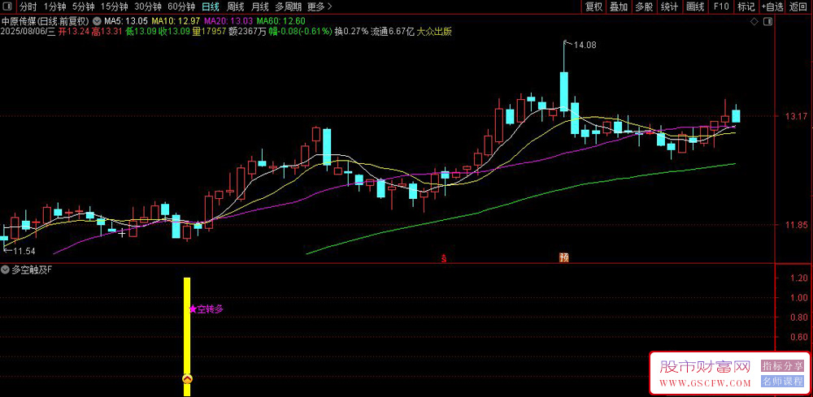
Task: Click the 11.54 low price label
Action: [24, 251]
